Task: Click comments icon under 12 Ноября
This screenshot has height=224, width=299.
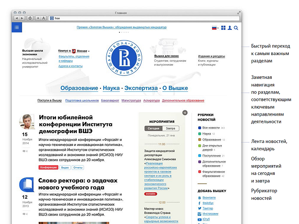Action: coord(25,214)
